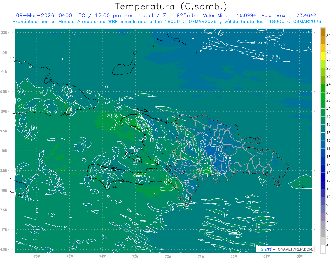Click the colorbar legend value '20'

tap(329, 116)
